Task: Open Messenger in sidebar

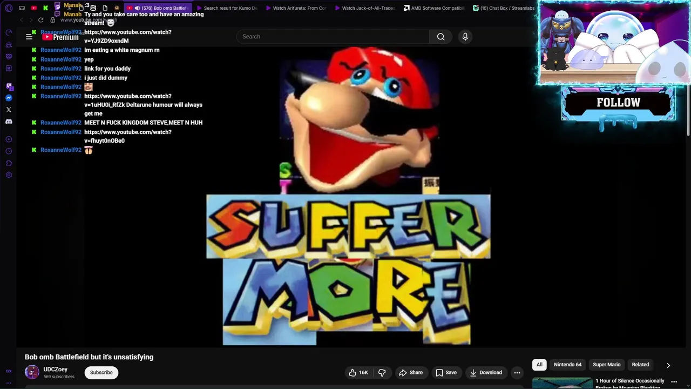Action: [x=9, y=98]
